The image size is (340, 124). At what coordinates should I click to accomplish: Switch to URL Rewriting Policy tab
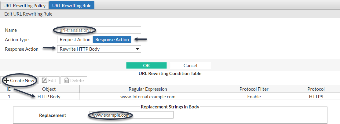24,5
